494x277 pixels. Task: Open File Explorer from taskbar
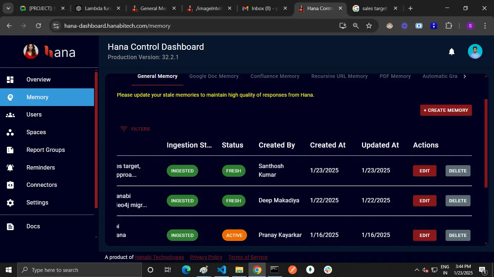pyautogui.click(x=239, y=270)
